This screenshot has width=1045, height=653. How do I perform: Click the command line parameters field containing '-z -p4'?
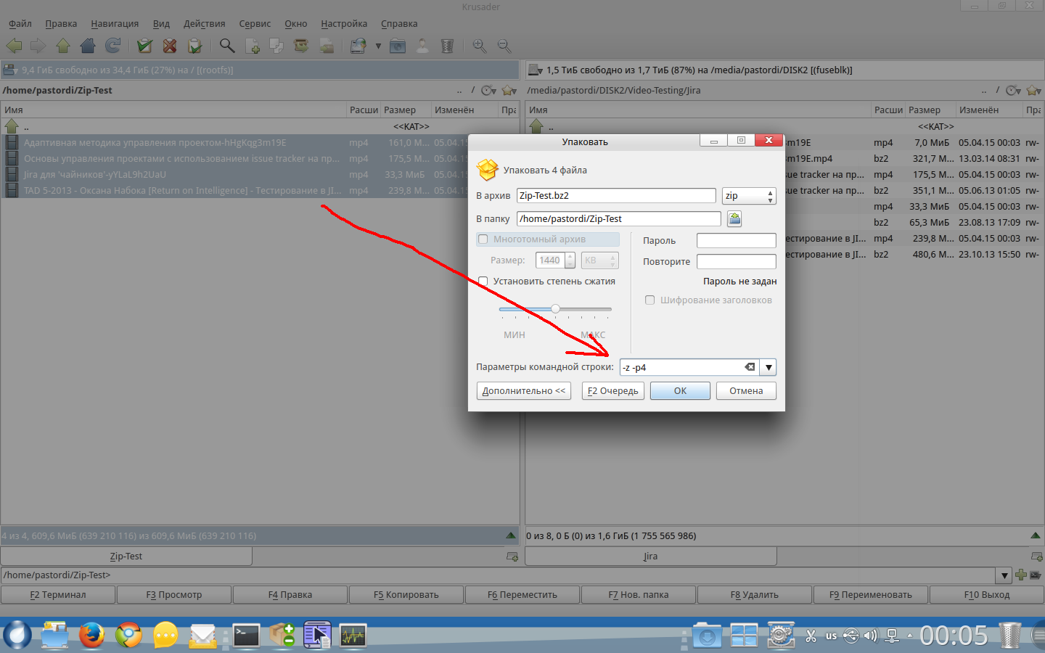coord(689,367)
